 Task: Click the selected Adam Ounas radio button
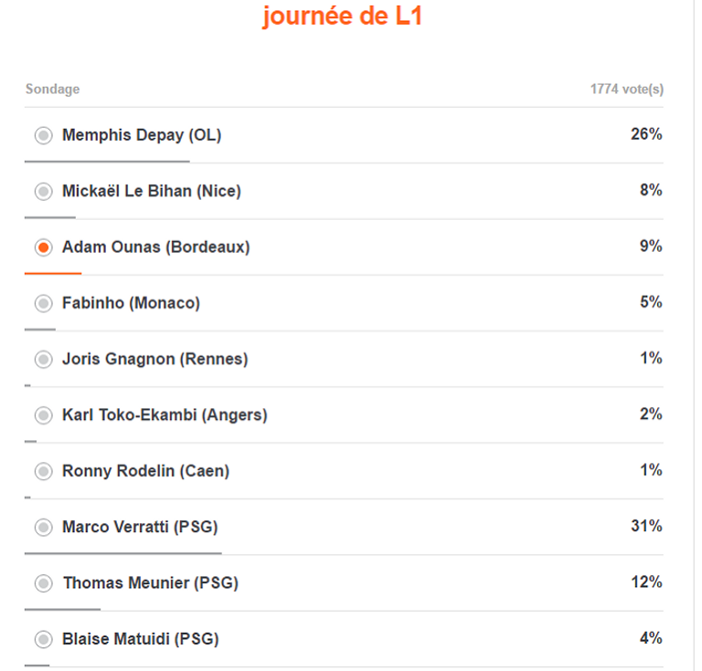click(43, 247)
